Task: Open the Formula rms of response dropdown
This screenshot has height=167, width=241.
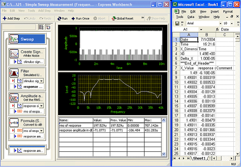Action: coord(41,131)
